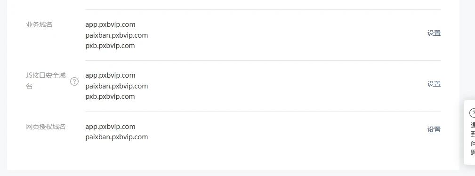
Task: Select pxb.pxbvip.com under JS接口安全域名
Action: (x=110, y=96)
